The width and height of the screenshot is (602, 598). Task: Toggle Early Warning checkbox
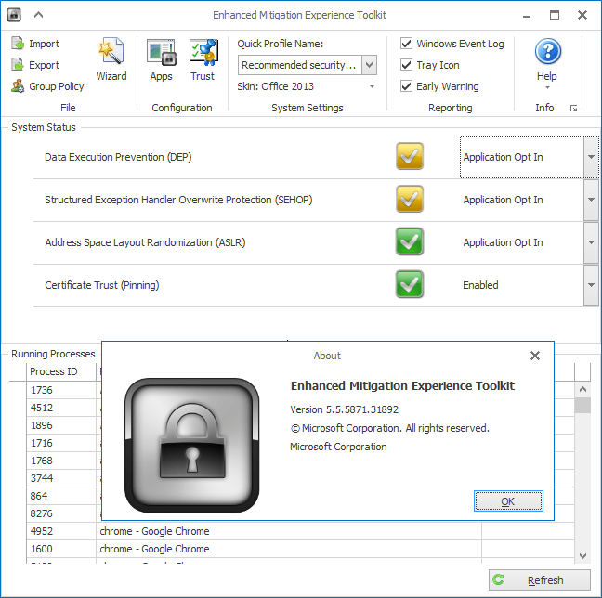[406, 86]
